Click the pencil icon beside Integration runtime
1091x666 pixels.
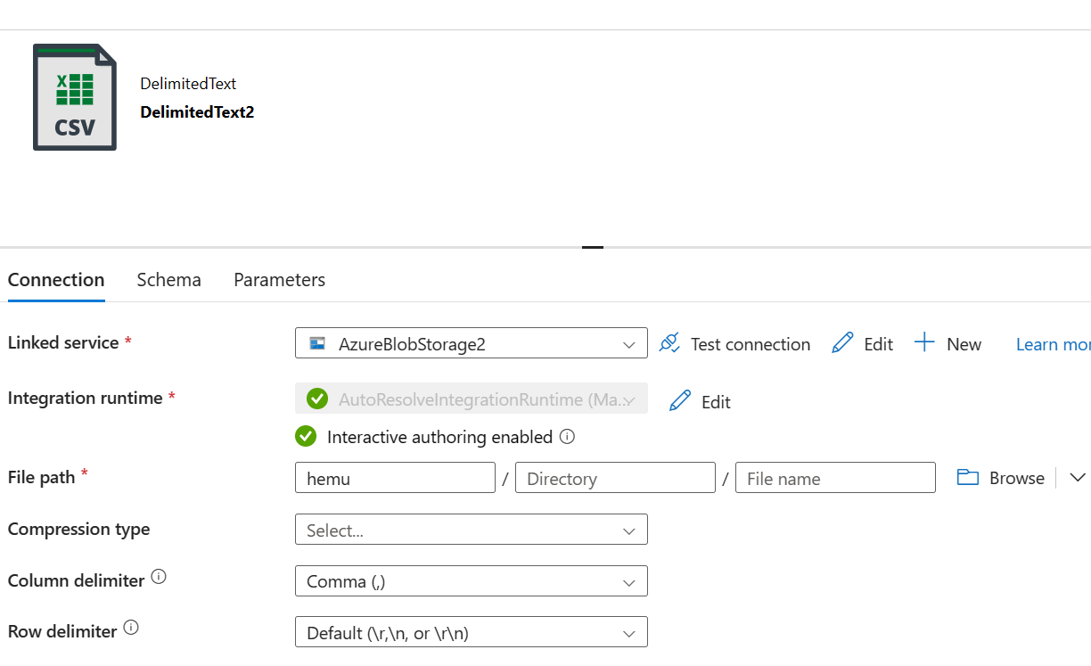point(680,401)
